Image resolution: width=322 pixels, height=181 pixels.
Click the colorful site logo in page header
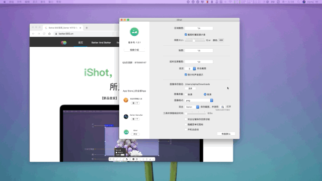point(64,42)
